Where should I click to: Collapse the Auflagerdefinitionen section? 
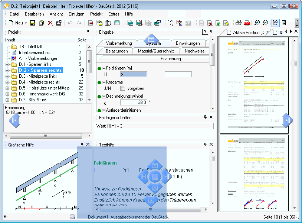(104, 110)
